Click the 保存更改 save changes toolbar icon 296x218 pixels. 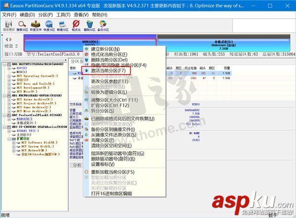[x=9, y=26]
